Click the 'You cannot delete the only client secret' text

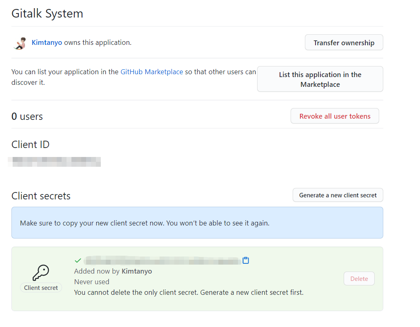(x=189, y=292)
